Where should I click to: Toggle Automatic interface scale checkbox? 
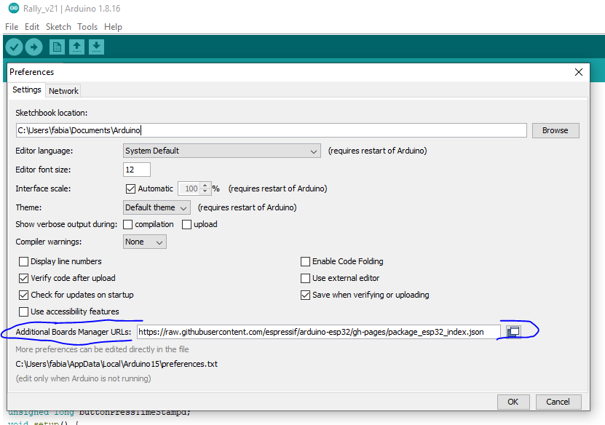(130, 188)
